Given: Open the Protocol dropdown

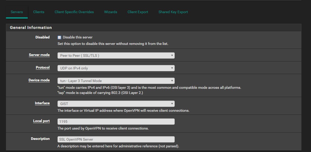Looking at the screenshot, I should tap(116, 68).
